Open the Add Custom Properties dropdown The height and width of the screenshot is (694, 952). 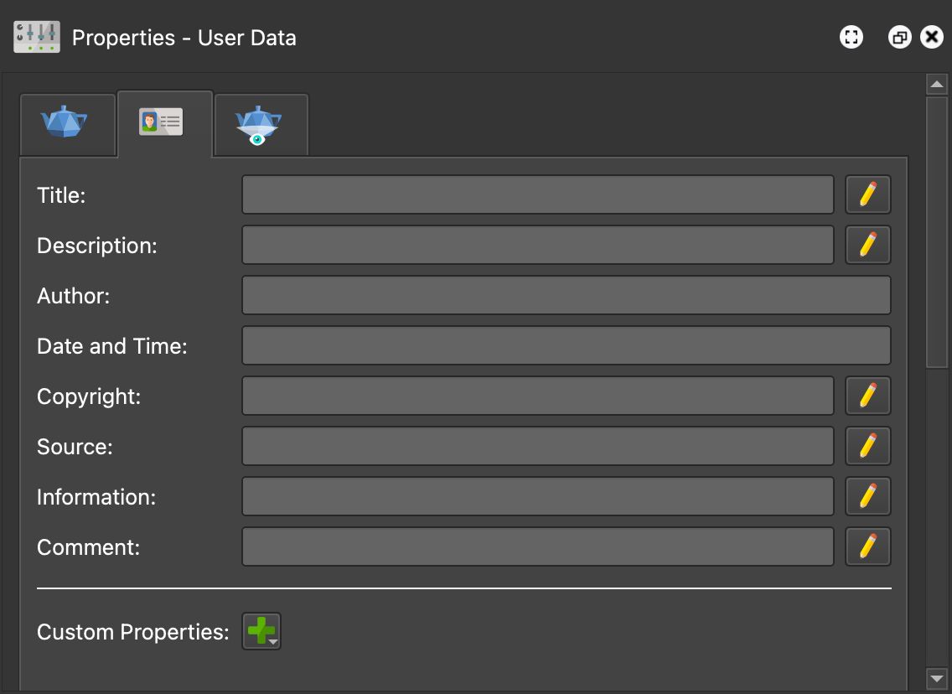pos(261,631)
